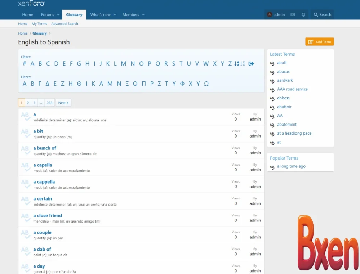Filter terms by the letter M

[x=124, y=64]
